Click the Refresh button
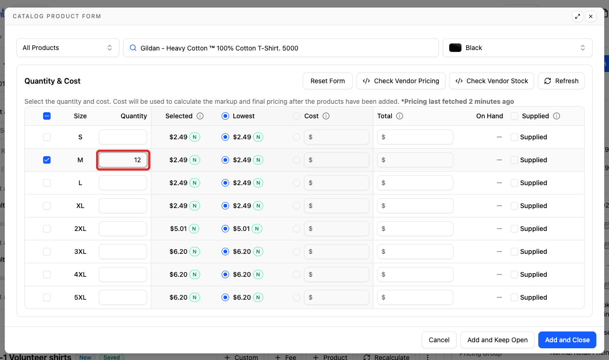Viewport: 609px width, 360px height. 561,81
